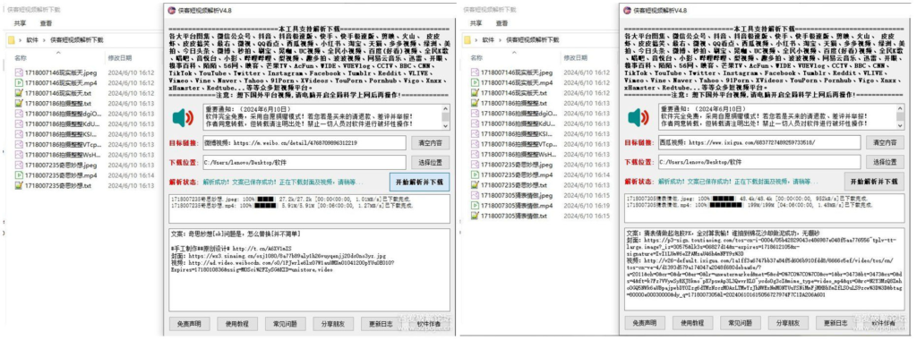
Task: Click 1718007146我实板天.mp4 icon in the Explorer beside the Weibo window
Action: [x=19, y=83]
